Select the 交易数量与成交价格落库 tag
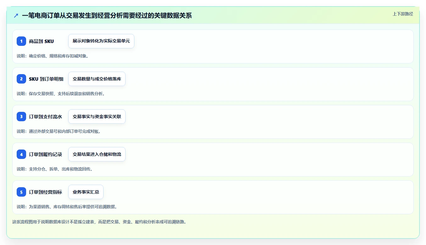The image size is (426, 245). click(x=97, y=79)
